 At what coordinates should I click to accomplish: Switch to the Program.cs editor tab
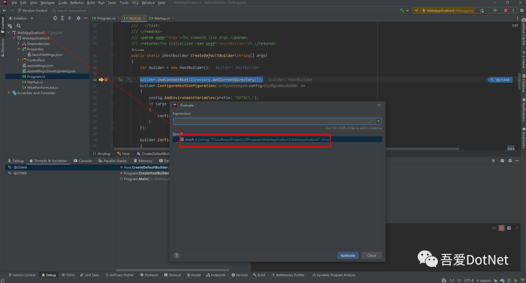tap(104, 18)
